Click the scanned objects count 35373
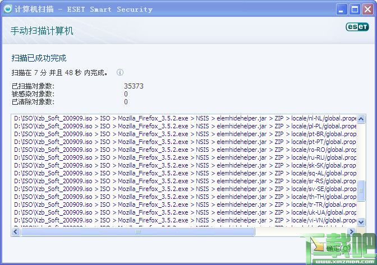This screenshot has width=377, height=265. pyautogui.click(x=134, y=86)
